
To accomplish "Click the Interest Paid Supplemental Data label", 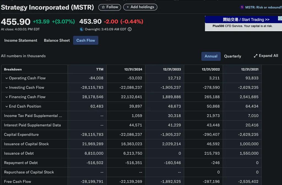I will [32, 125].
